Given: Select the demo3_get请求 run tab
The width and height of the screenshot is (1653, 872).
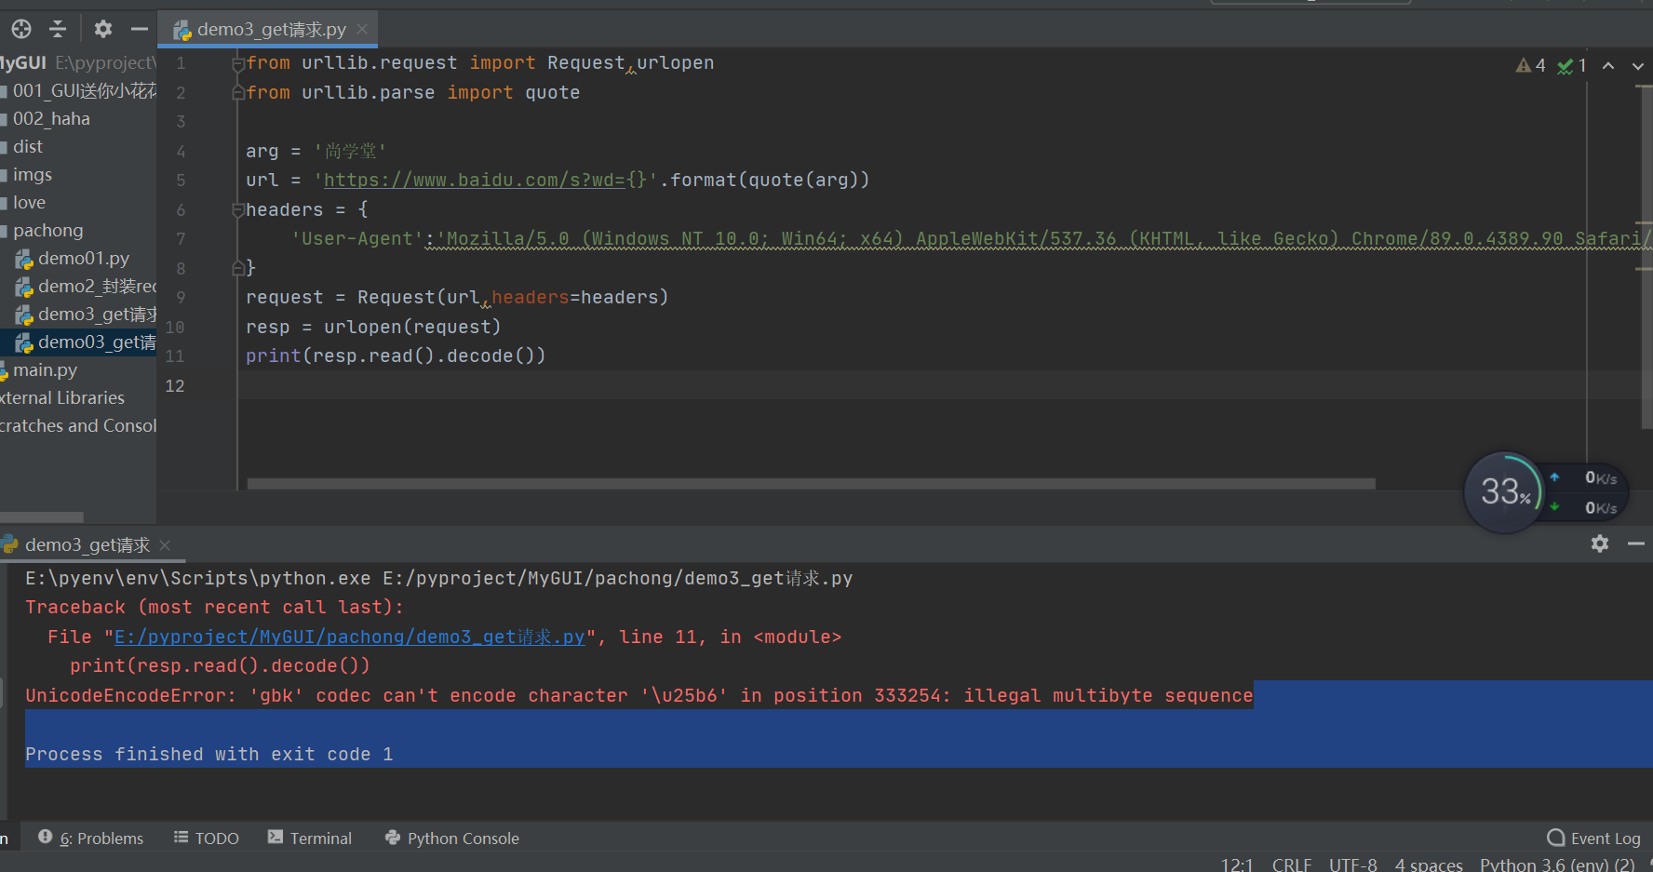Looking at the screenshot, I should [x=87, y=544].
